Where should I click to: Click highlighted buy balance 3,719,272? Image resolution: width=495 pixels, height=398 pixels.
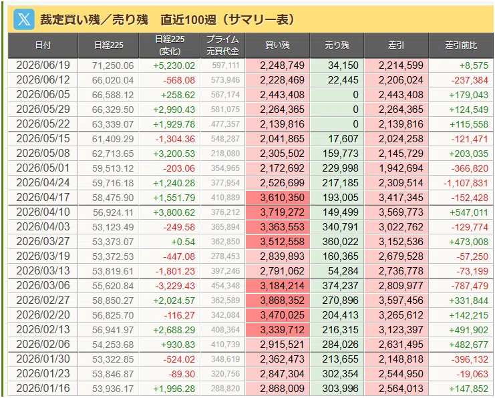click(x=282, y=212)
